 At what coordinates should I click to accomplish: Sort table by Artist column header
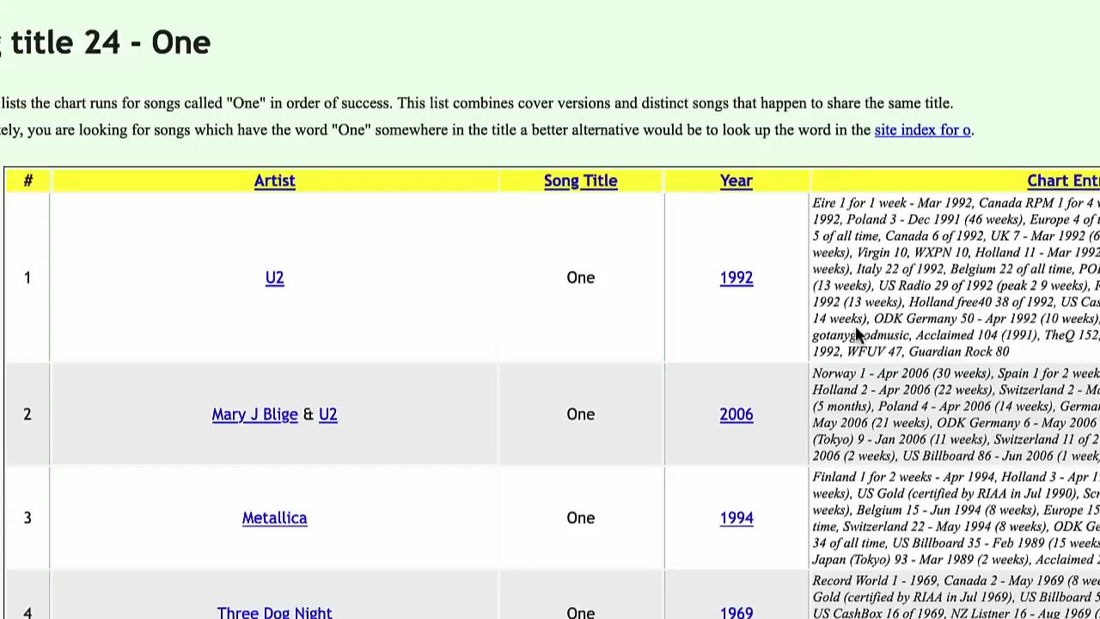coord(274,181)
